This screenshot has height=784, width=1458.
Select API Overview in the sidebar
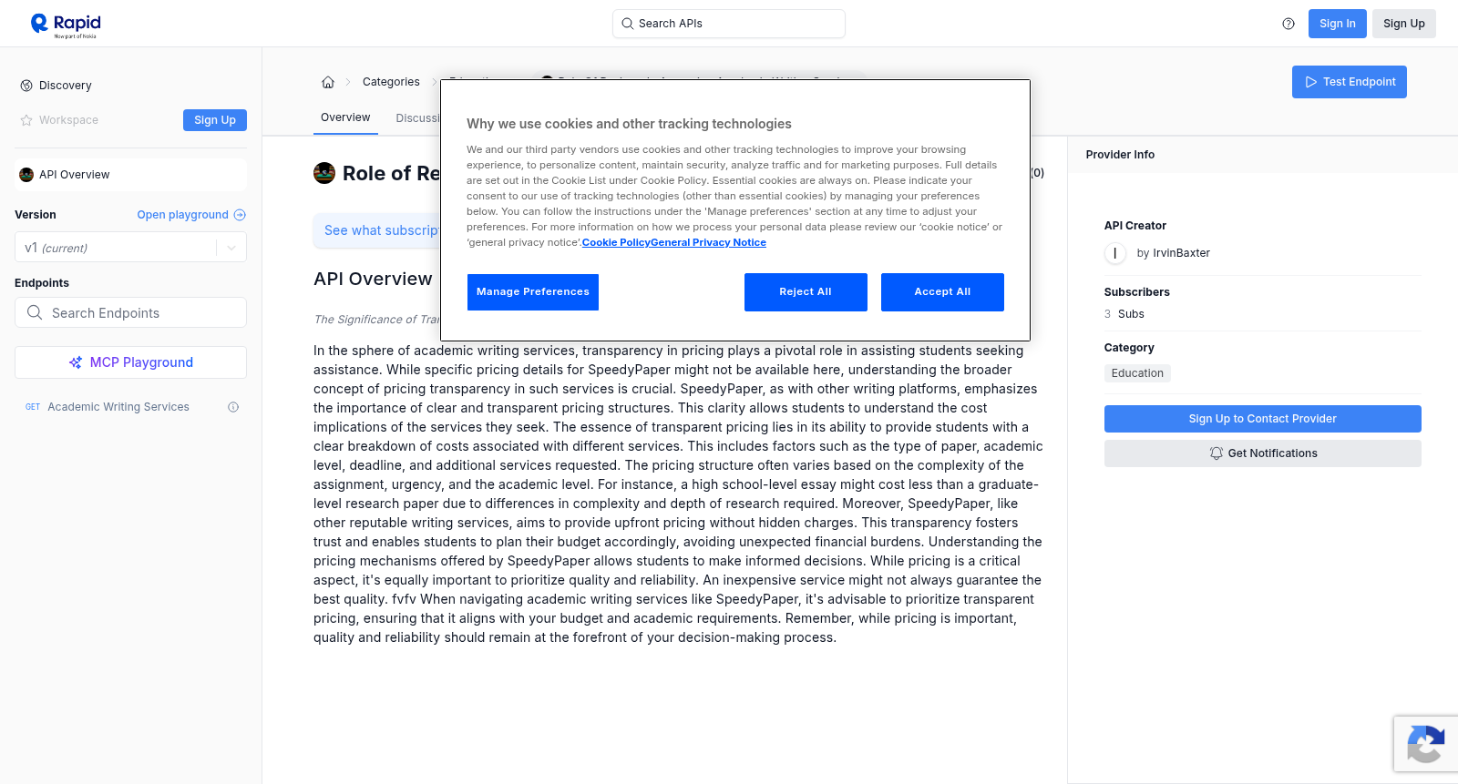pyautogui.click(x=130, y=175)
